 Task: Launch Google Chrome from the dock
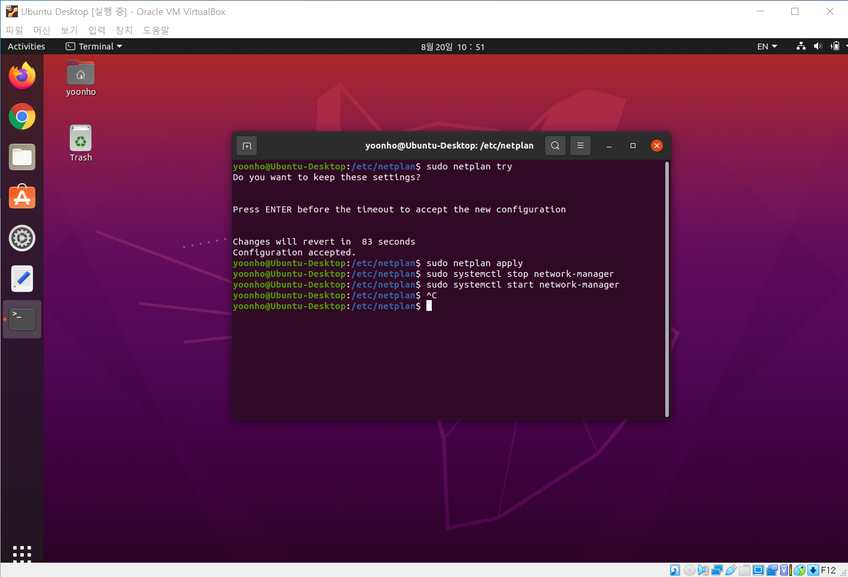pyautogui.click(x=22, y=116)
